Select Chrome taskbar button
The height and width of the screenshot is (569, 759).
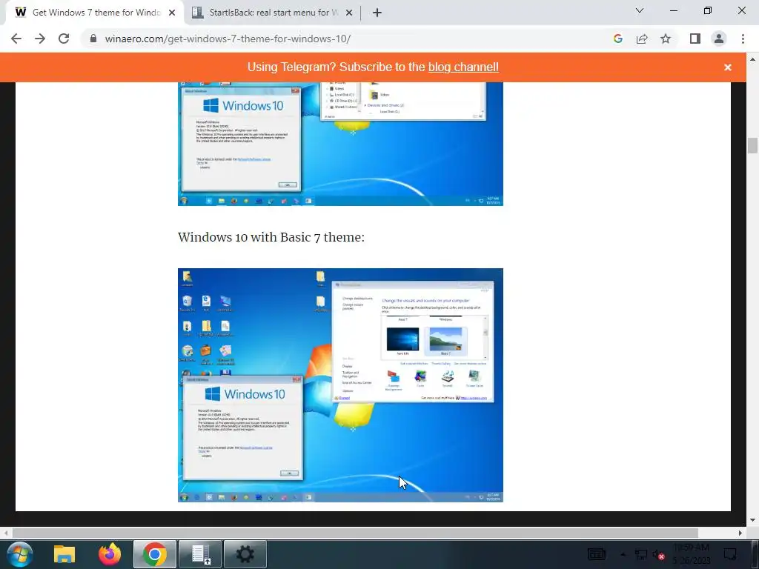(155, 554)
